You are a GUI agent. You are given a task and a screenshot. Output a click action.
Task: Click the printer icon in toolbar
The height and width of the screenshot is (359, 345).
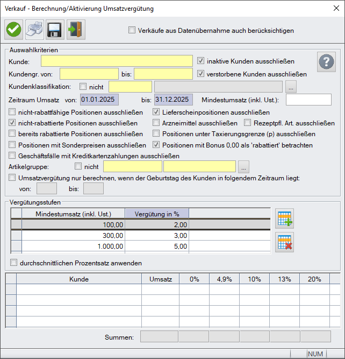[x=34, y=30]
